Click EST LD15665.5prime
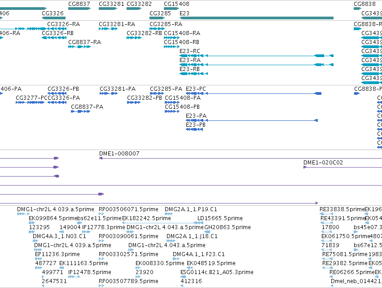 [220, 218]
